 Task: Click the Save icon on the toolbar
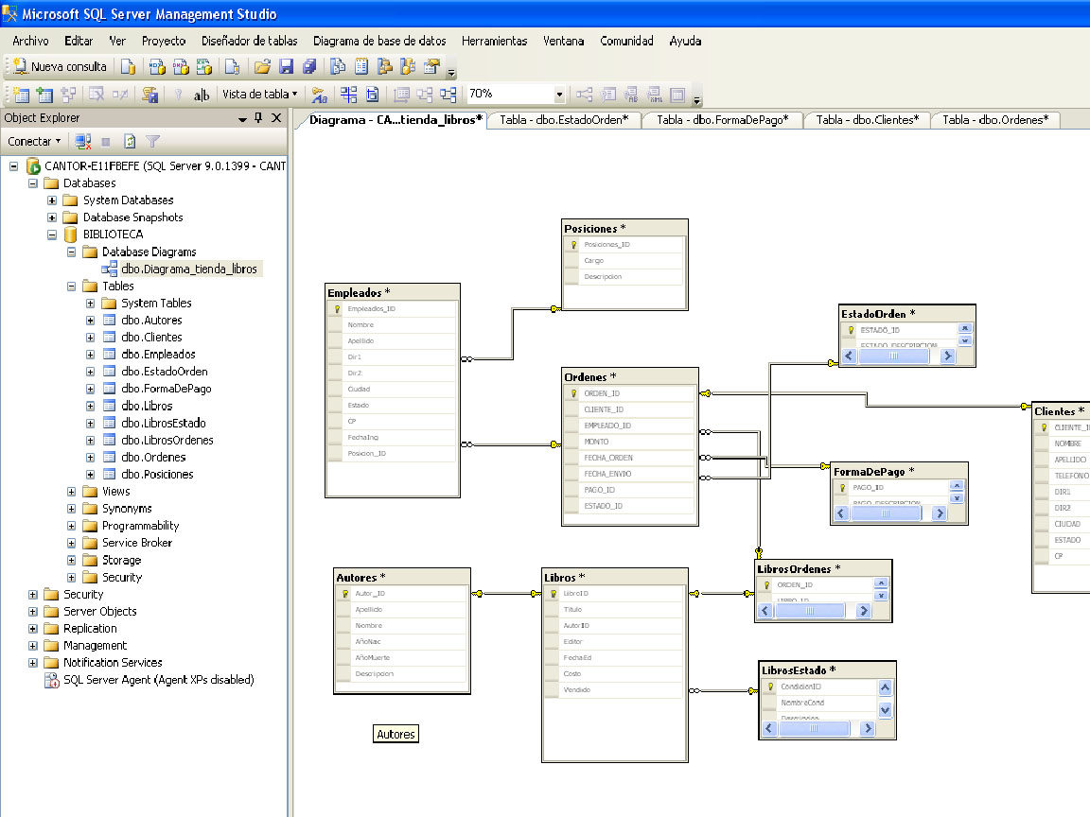pos(287,67)
